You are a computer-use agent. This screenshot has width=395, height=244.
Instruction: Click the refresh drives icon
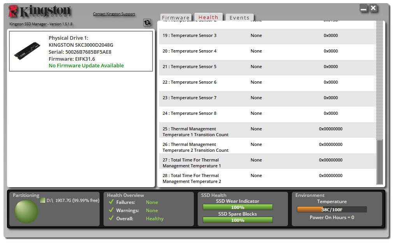click(147, 23)
